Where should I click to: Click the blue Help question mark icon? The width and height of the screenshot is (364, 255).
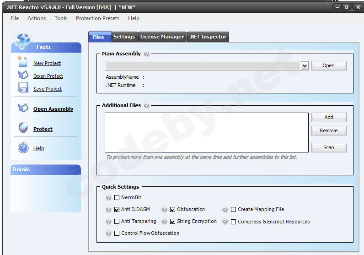tap(23, 148)
